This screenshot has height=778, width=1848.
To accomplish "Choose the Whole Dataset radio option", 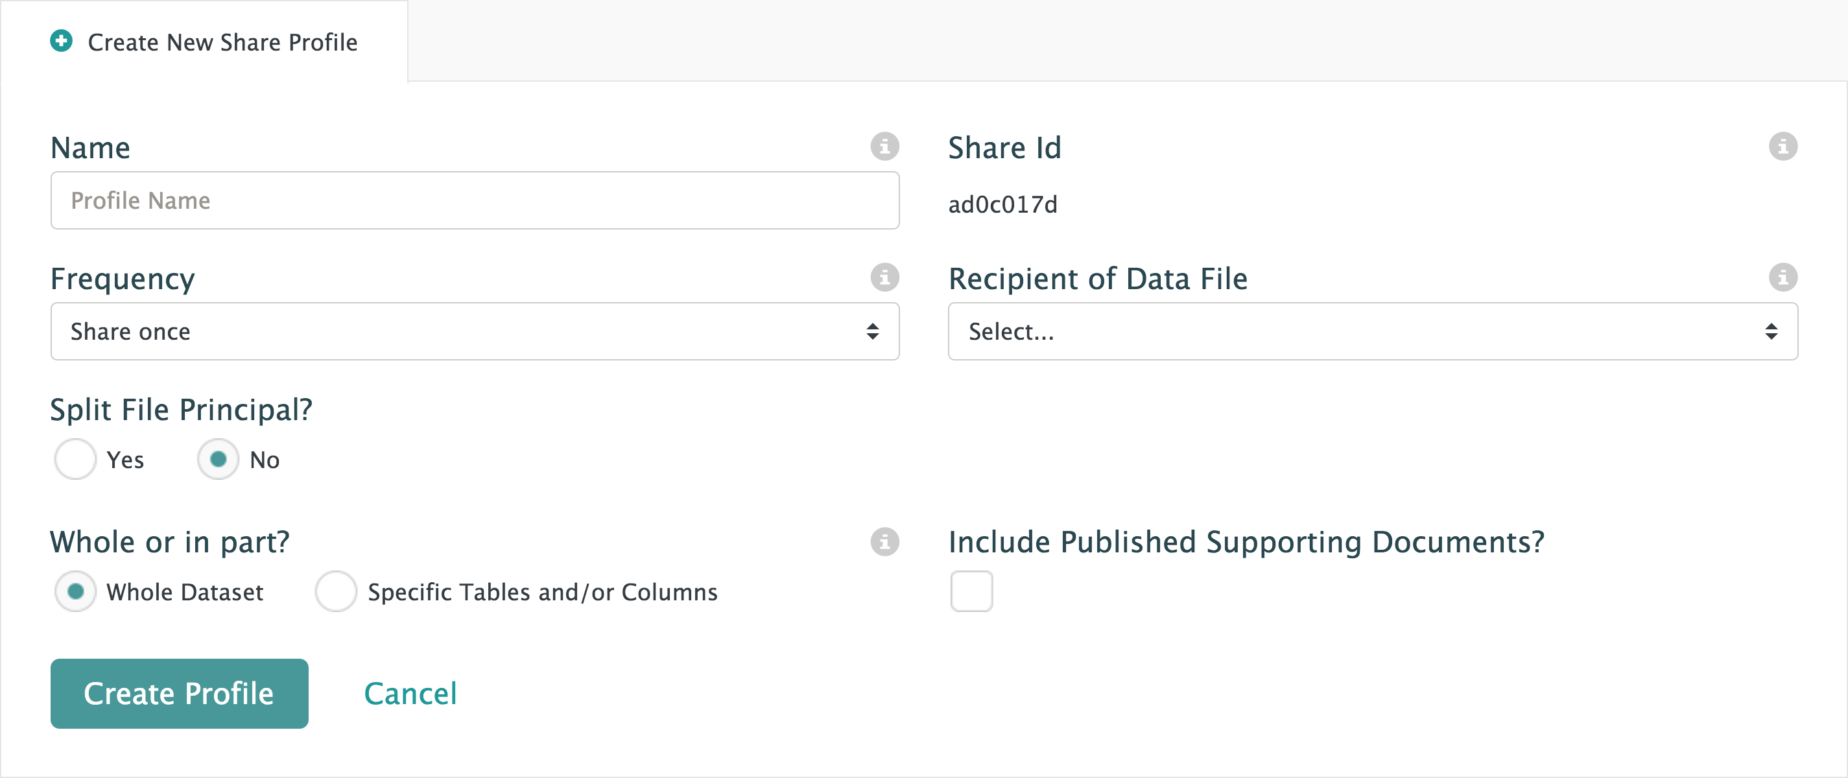I will pyautogui.click(x=75, y=591).
